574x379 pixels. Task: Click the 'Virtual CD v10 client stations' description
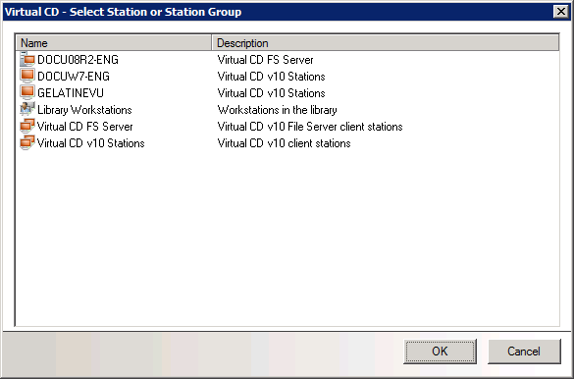pos(285,143)
